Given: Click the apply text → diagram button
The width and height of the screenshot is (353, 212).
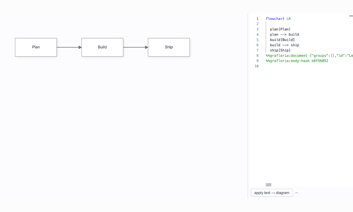Looking at the screenshot, I should pyautogui.click(x=272, y=193).
